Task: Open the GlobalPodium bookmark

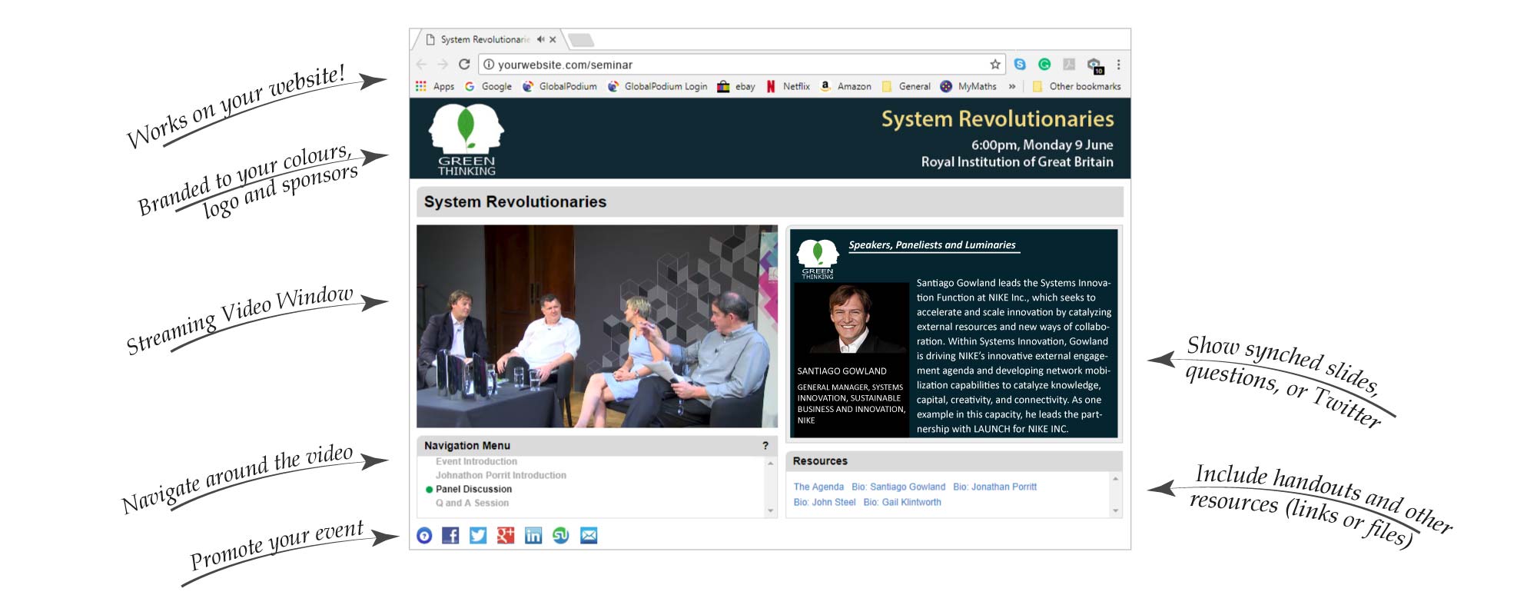Action: coord(560,86)
